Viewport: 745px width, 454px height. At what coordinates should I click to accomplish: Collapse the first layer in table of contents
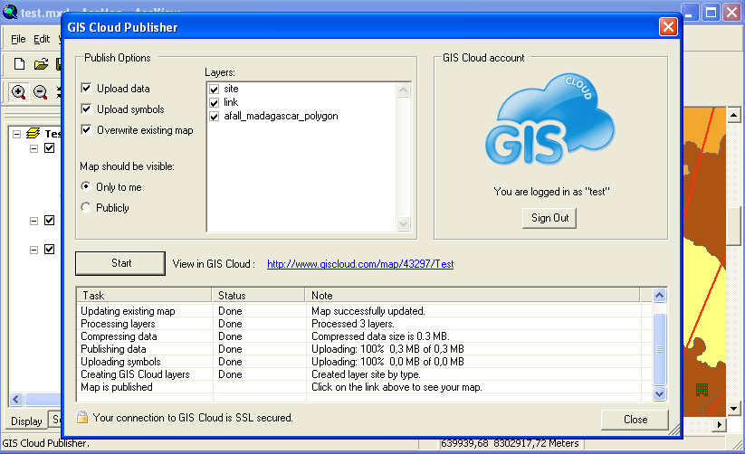tap(33, 148)
